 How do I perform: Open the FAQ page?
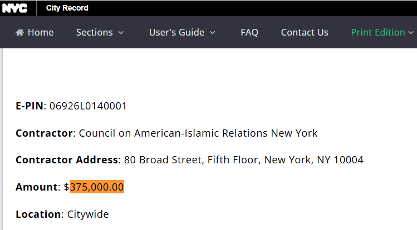click(x=249, y=32)
